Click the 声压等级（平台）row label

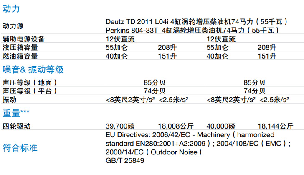[30, 91]
